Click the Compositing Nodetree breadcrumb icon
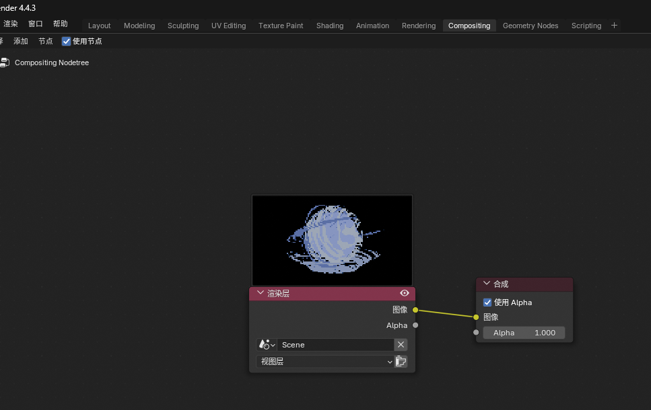Viewport: 651px width, 410px height. [x=5, y=63]
